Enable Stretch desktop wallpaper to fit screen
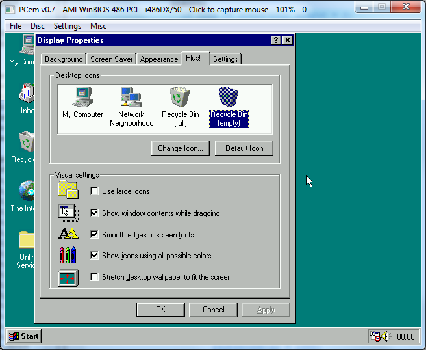The width and height of the screenshot is (426, 350). pyautogui.click(x=94, y=277)
